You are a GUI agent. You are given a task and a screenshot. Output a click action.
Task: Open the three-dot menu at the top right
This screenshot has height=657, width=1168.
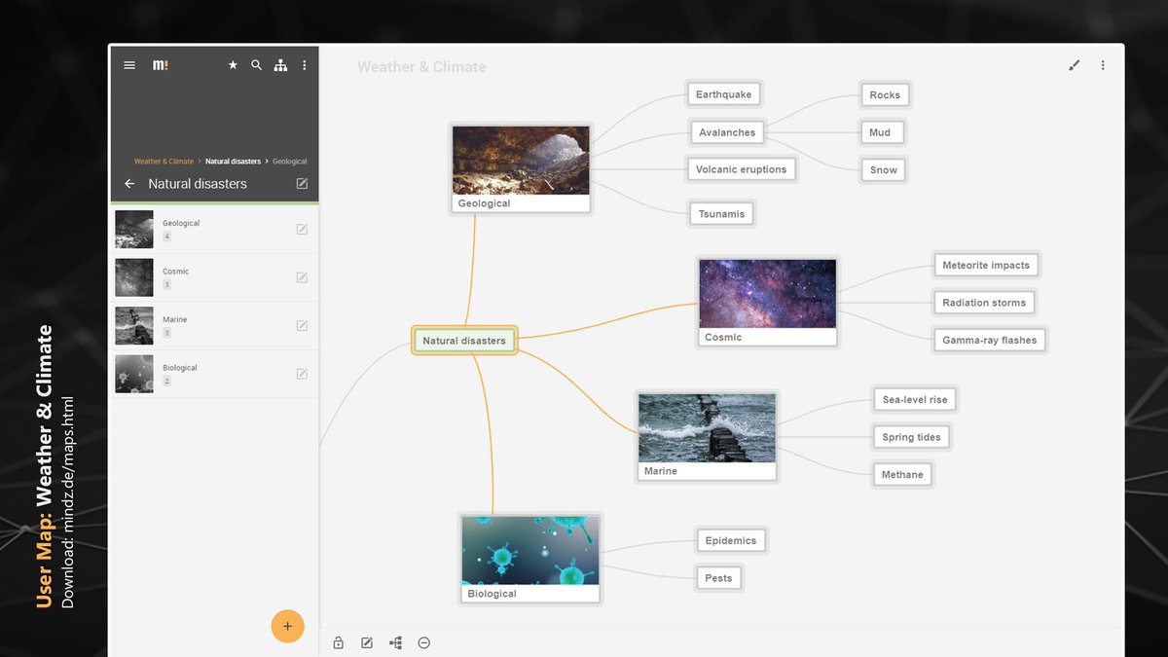pos(1103,64)
